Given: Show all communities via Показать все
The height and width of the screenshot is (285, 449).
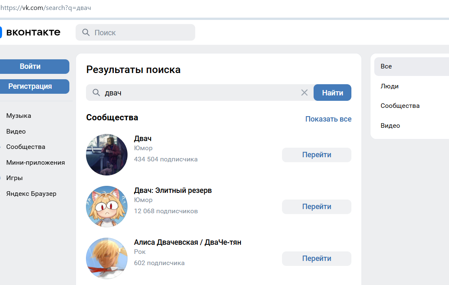Looking at the screenshot, I should (328, 119).
